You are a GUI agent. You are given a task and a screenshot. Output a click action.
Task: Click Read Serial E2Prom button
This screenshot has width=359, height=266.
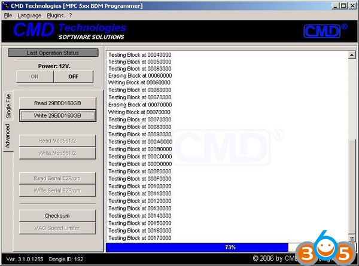[57, 178]
